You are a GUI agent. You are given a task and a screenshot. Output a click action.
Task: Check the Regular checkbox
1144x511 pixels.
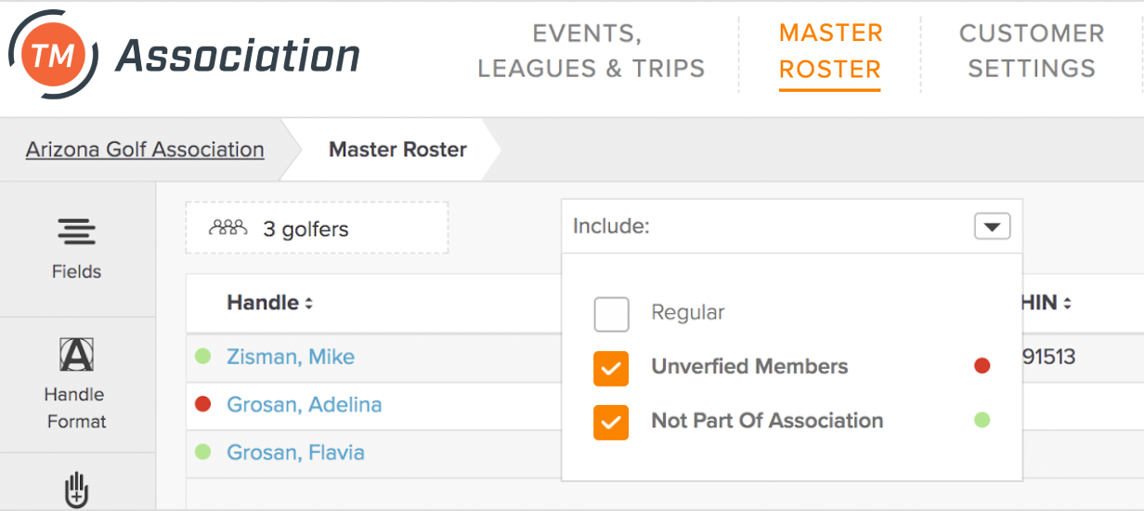[x=611, y=314]
